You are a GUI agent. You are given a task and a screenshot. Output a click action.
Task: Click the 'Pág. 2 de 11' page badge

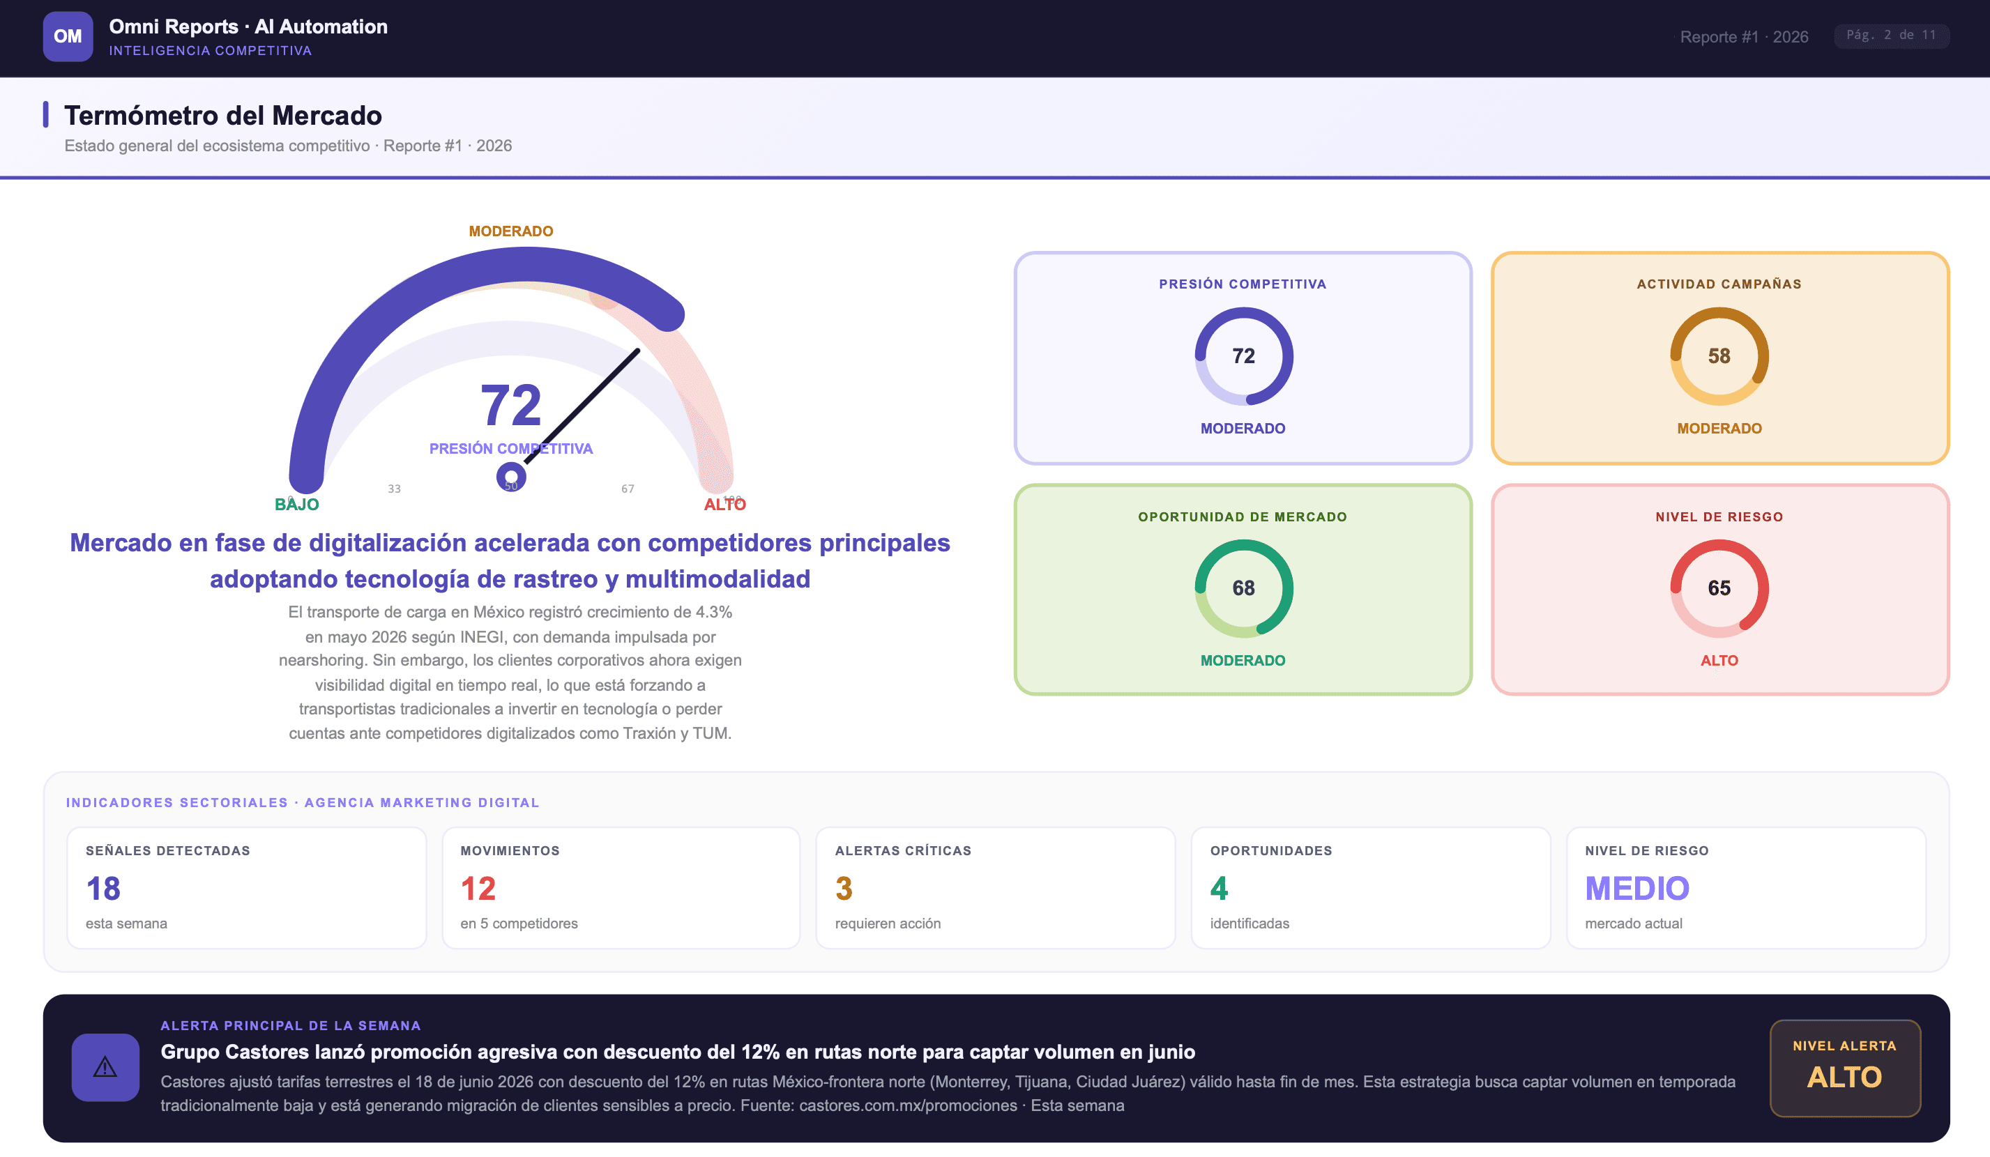(x=1891, y=36)
